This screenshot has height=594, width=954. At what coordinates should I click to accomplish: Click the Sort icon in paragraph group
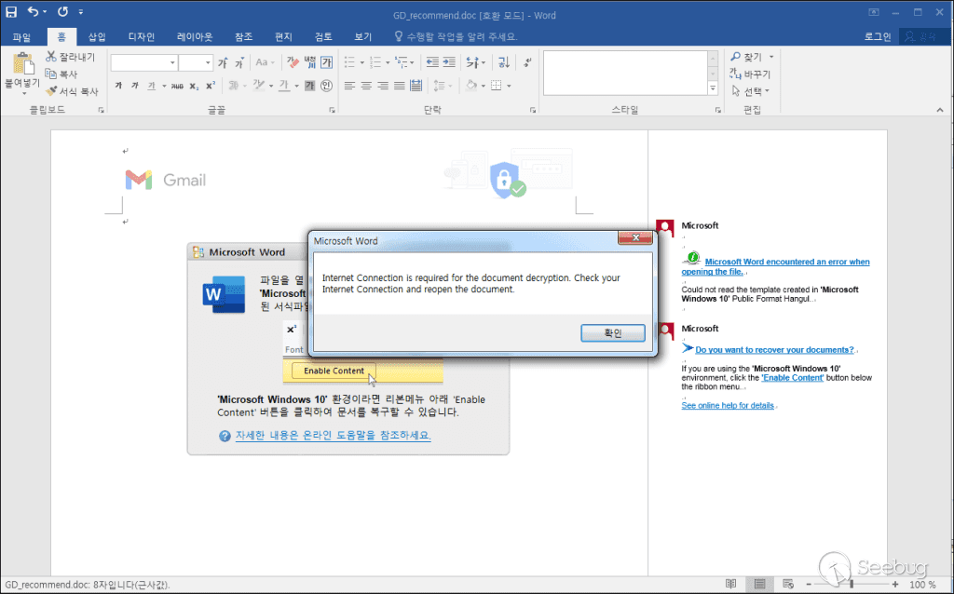click(503, 62)
